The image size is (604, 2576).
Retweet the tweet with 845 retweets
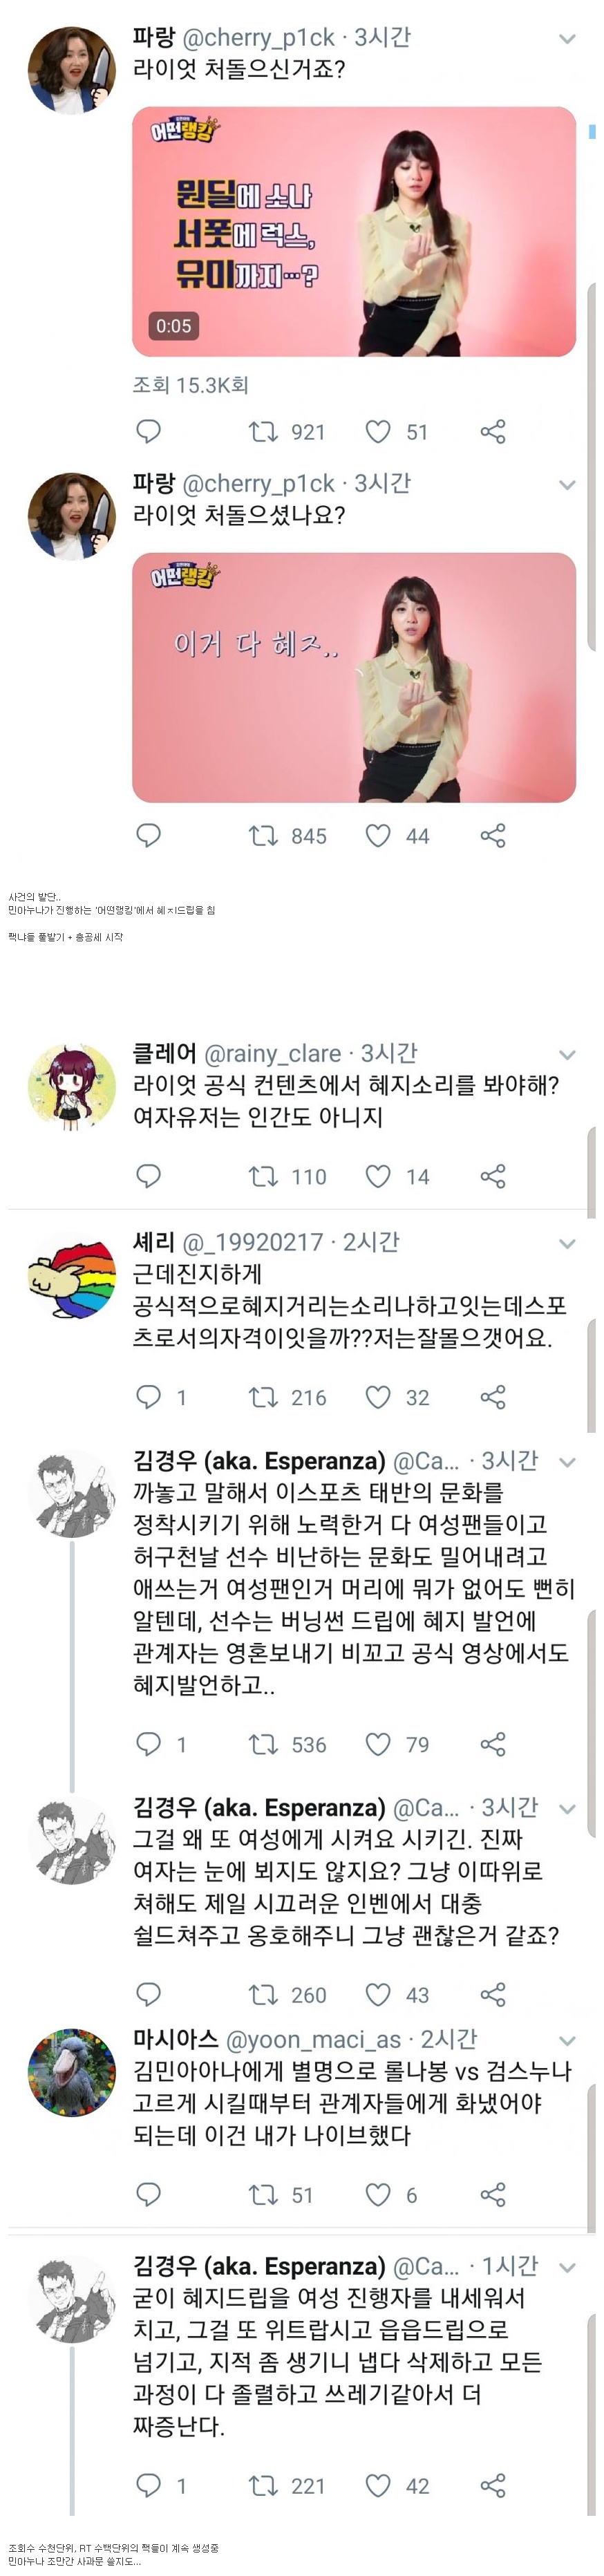263,835
